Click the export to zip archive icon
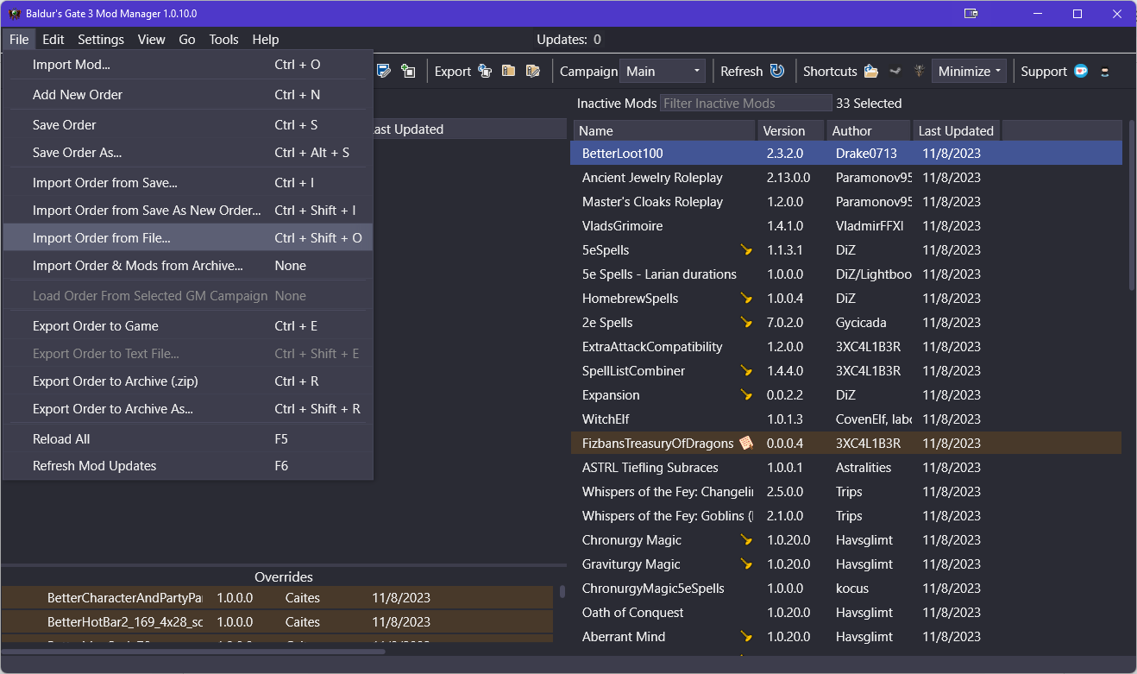The height and width of the screenshot is (674, 1137). point(509,71)
